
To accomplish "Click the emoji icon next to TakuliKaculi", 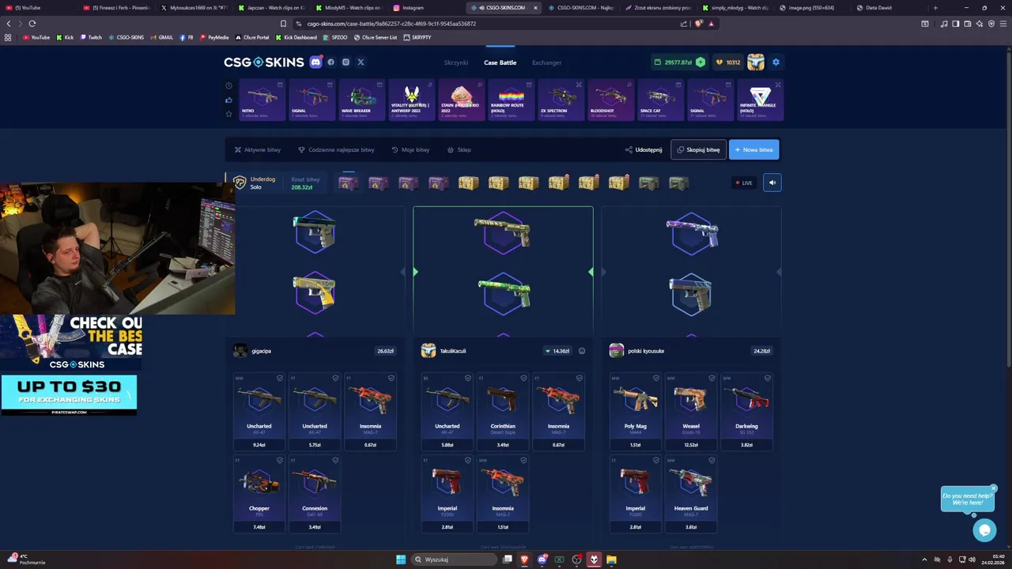I will [x=582, y=351].
